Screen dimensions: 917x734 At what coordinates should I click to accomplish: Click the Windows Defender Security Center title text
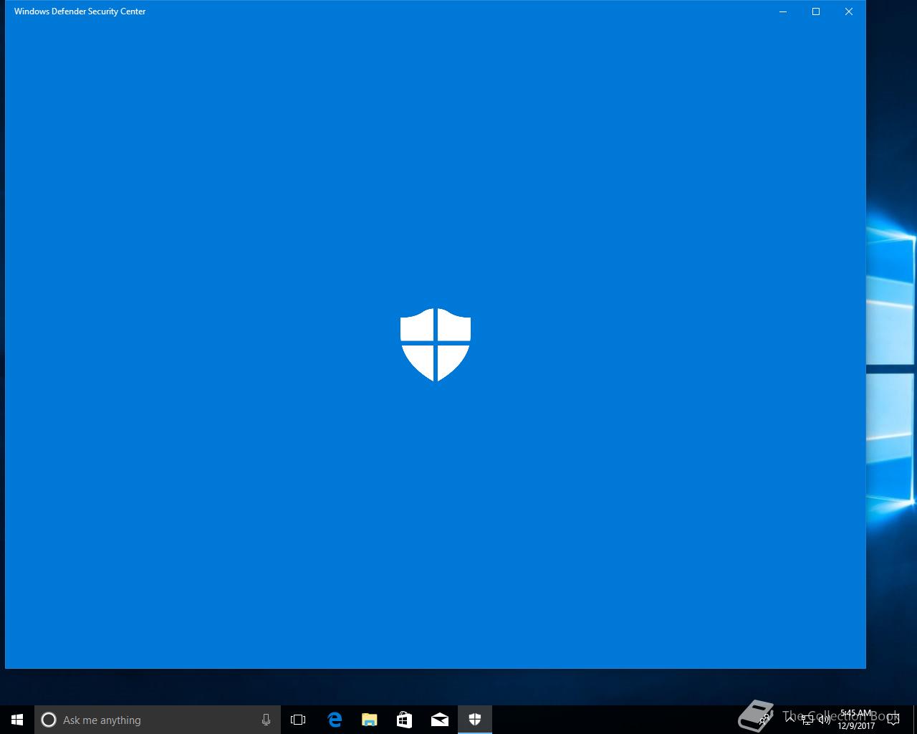pos(80,11)
